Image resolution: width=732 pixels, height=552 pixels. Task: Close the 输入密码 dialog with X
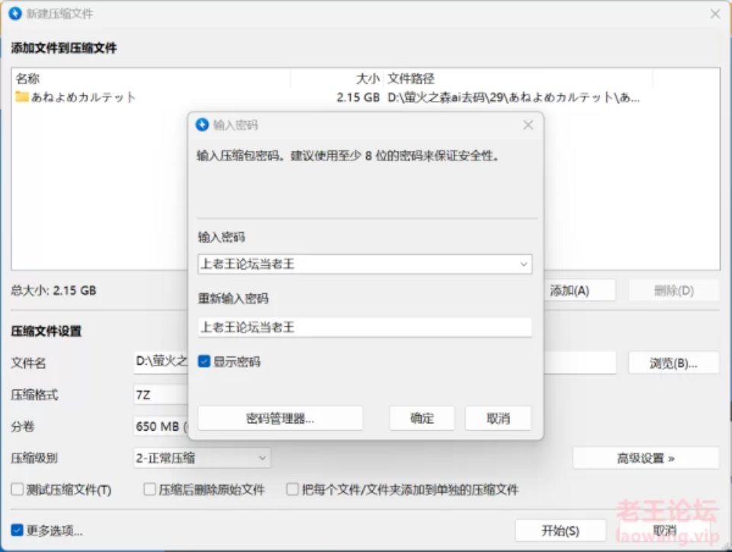pyautogui.click(x=528, y=124)
